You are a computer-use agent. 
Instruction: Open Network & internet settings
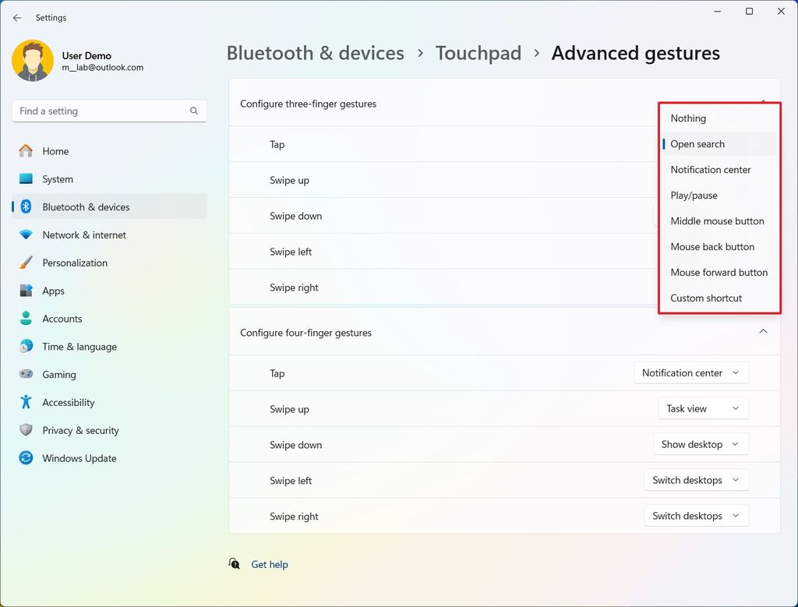(x=32, y=235)
